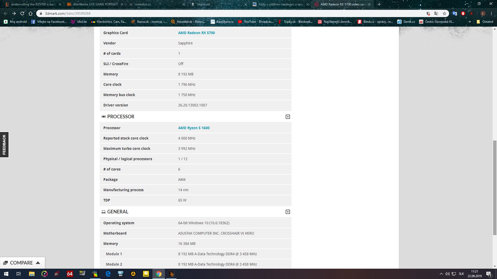The height and width of the screenshot is (279, 497).
Task: Open the security shield icon in address bar
Action: (x=428, y=13)
